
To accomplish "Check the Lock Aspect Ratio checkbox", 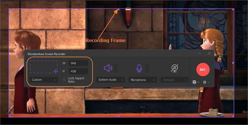I will tap(64, 80).
